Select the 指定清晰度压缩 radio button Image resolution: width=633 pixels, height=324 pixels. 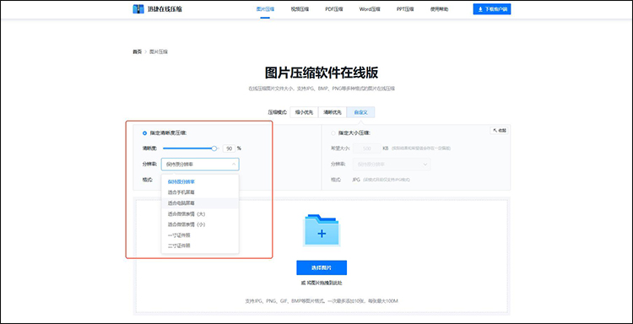pyautogui.click(x=144, y=132)
